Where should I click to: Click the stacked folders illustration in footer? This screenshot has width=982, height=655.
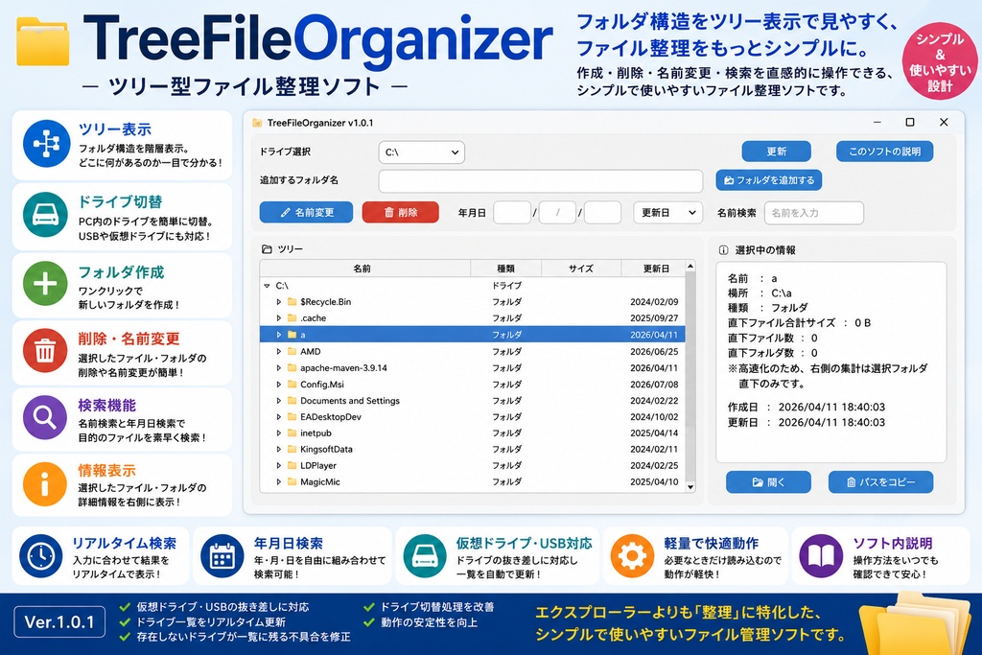[916, 623]
